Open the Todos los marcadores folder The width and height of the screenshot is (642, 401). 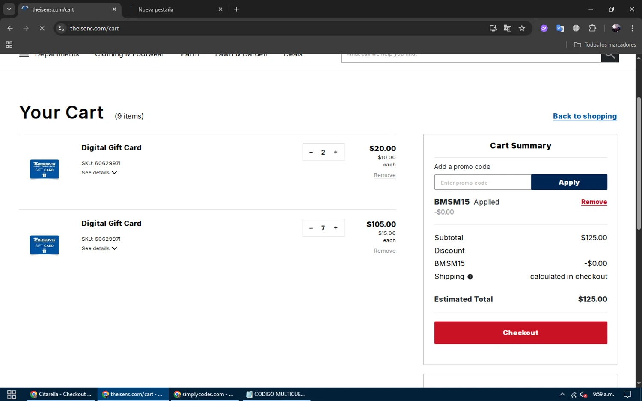[x=605, y=44]
